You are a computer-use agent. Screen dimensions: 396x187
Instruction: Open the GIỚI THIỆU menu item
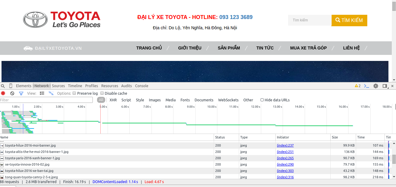[x=190, y=48]
